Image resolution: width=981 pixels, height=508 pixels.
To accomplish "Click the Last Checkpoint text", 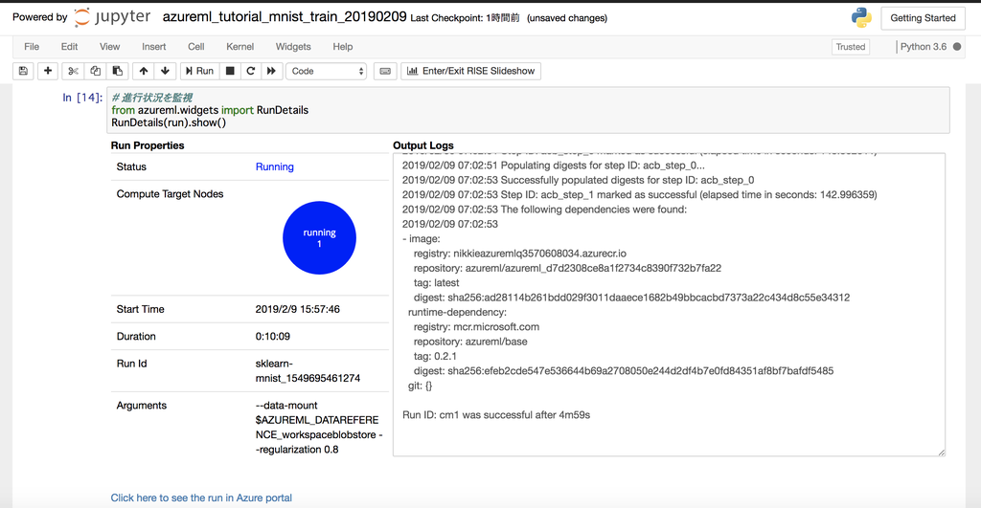I will [x=465, y=18].
